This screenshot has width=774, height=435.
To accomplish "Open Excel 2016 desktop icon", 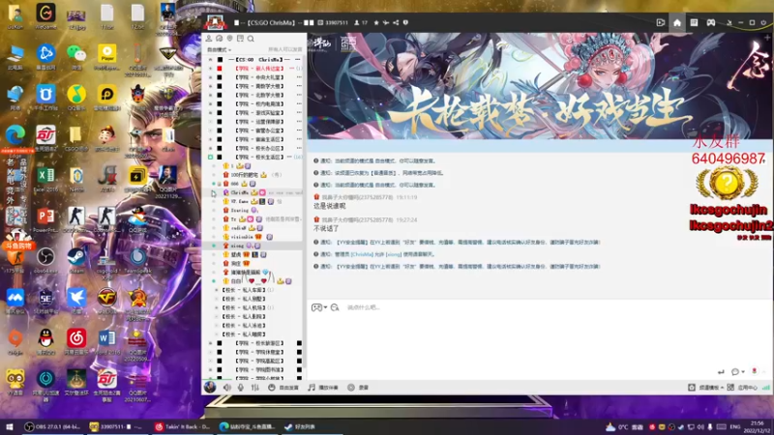I will coord(45,178).
